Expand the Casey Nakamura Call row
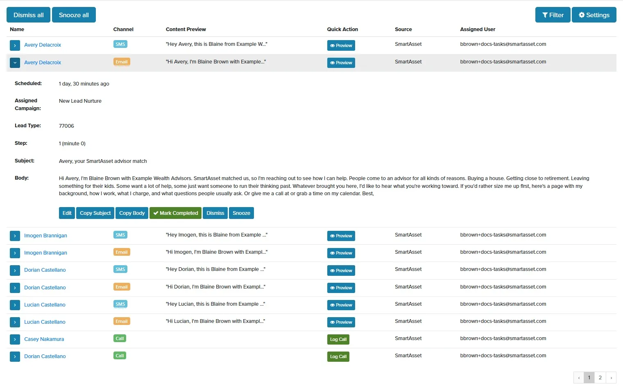 click(15, 339)
